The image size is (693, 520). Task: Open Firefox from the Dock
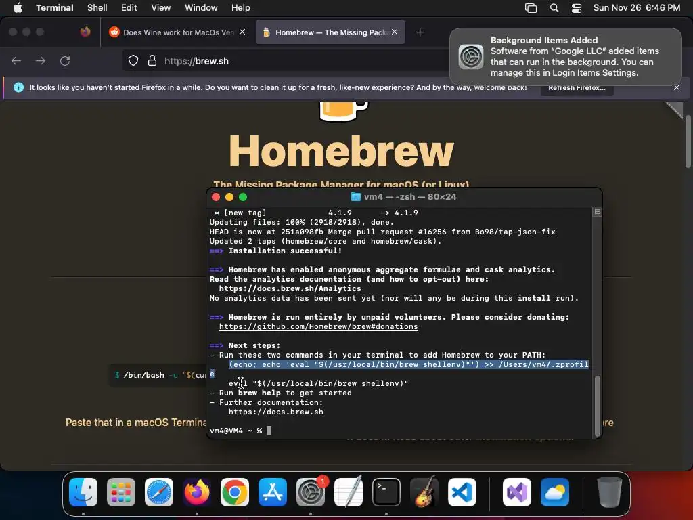197,492
